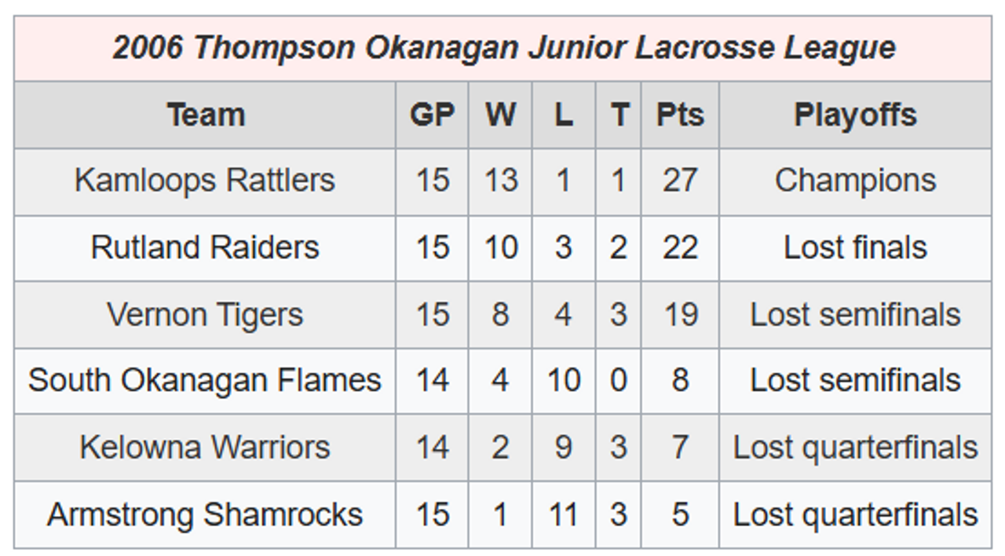Click the table title 2006 Thompson Okanagan Junior Lacrosse League

503,48
